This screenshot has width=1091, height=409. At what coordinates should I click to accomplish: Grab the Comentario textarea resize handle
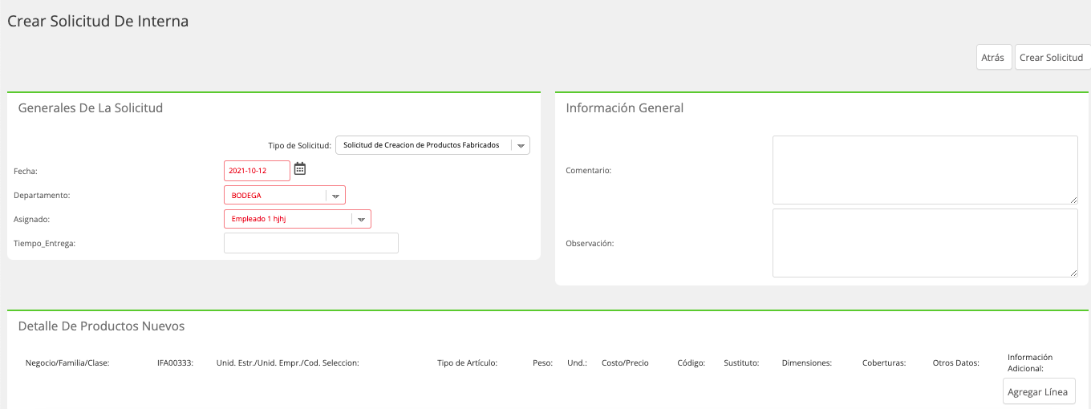[x=1073, y=200]
